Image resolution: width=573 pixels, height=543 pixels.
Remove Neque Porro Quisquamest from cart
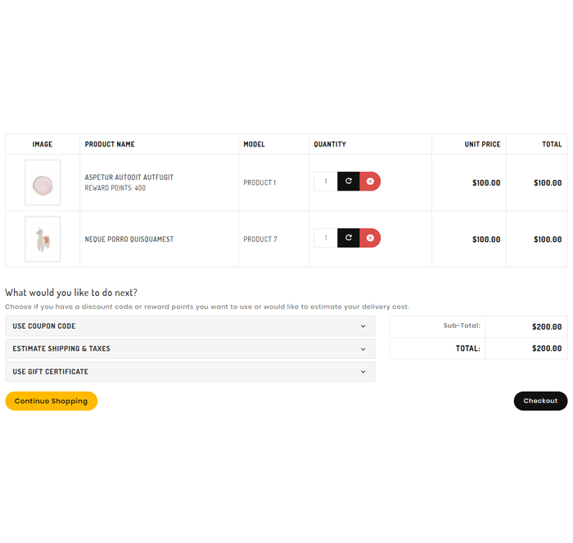click(370, 238)
